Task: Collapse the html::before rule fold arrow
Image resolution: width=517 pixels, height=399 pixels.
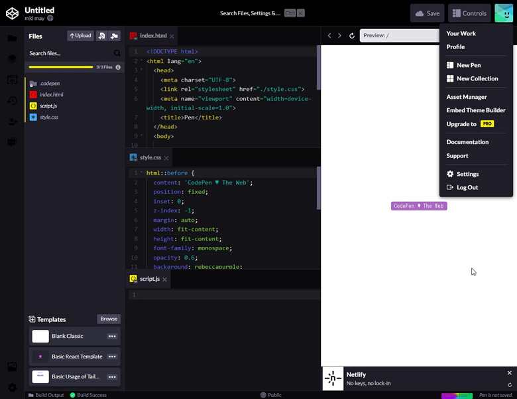Action: [141, 173]
